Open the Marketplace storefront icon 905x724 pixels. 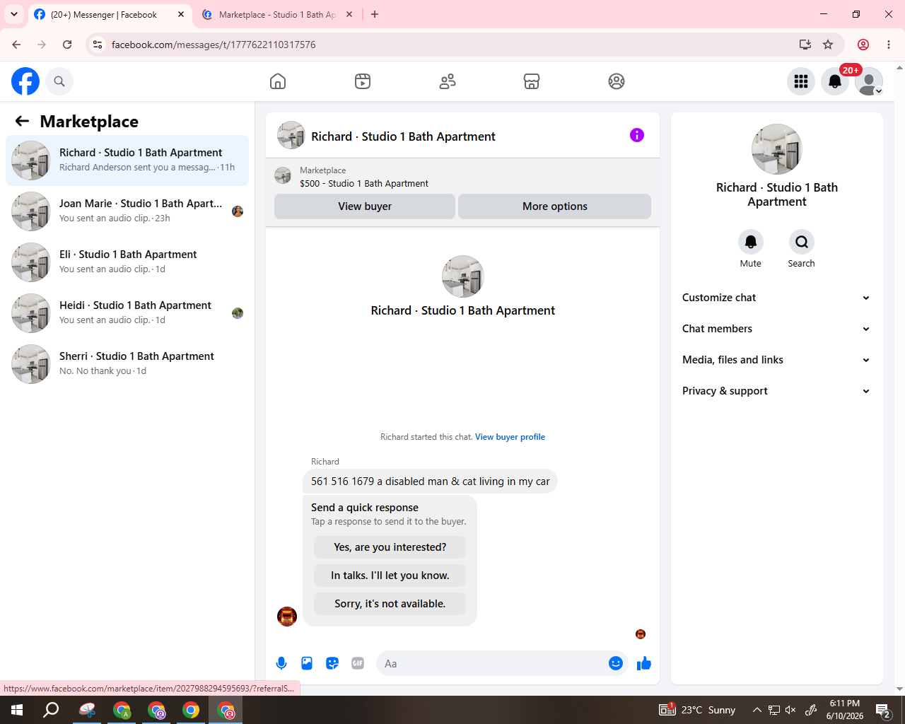tap(532, 81)
